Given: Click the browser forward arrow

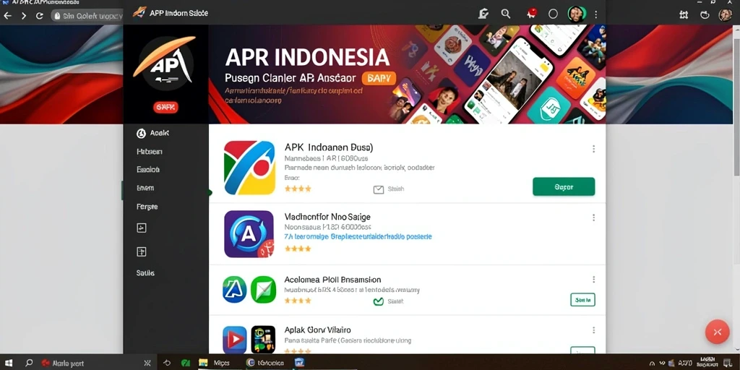Looking at the screenshot, I should (24, 16).
